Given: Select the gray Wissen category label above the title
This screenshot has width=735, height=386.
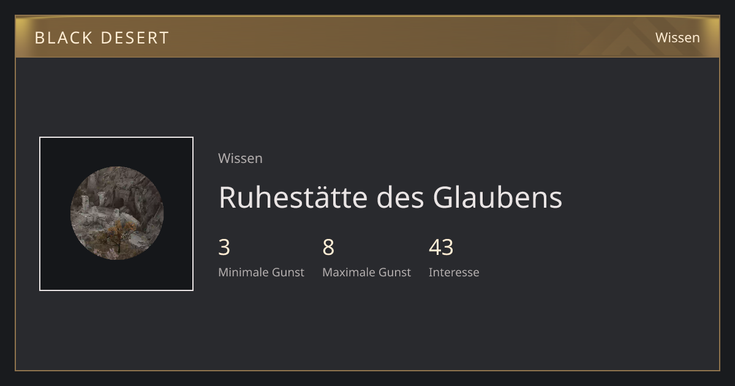Looking at the screenshot, I should tap(240, 158).
